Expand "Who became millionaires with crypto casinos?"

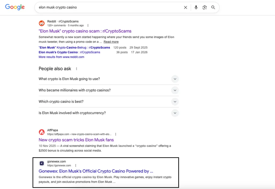coord(175,90)
